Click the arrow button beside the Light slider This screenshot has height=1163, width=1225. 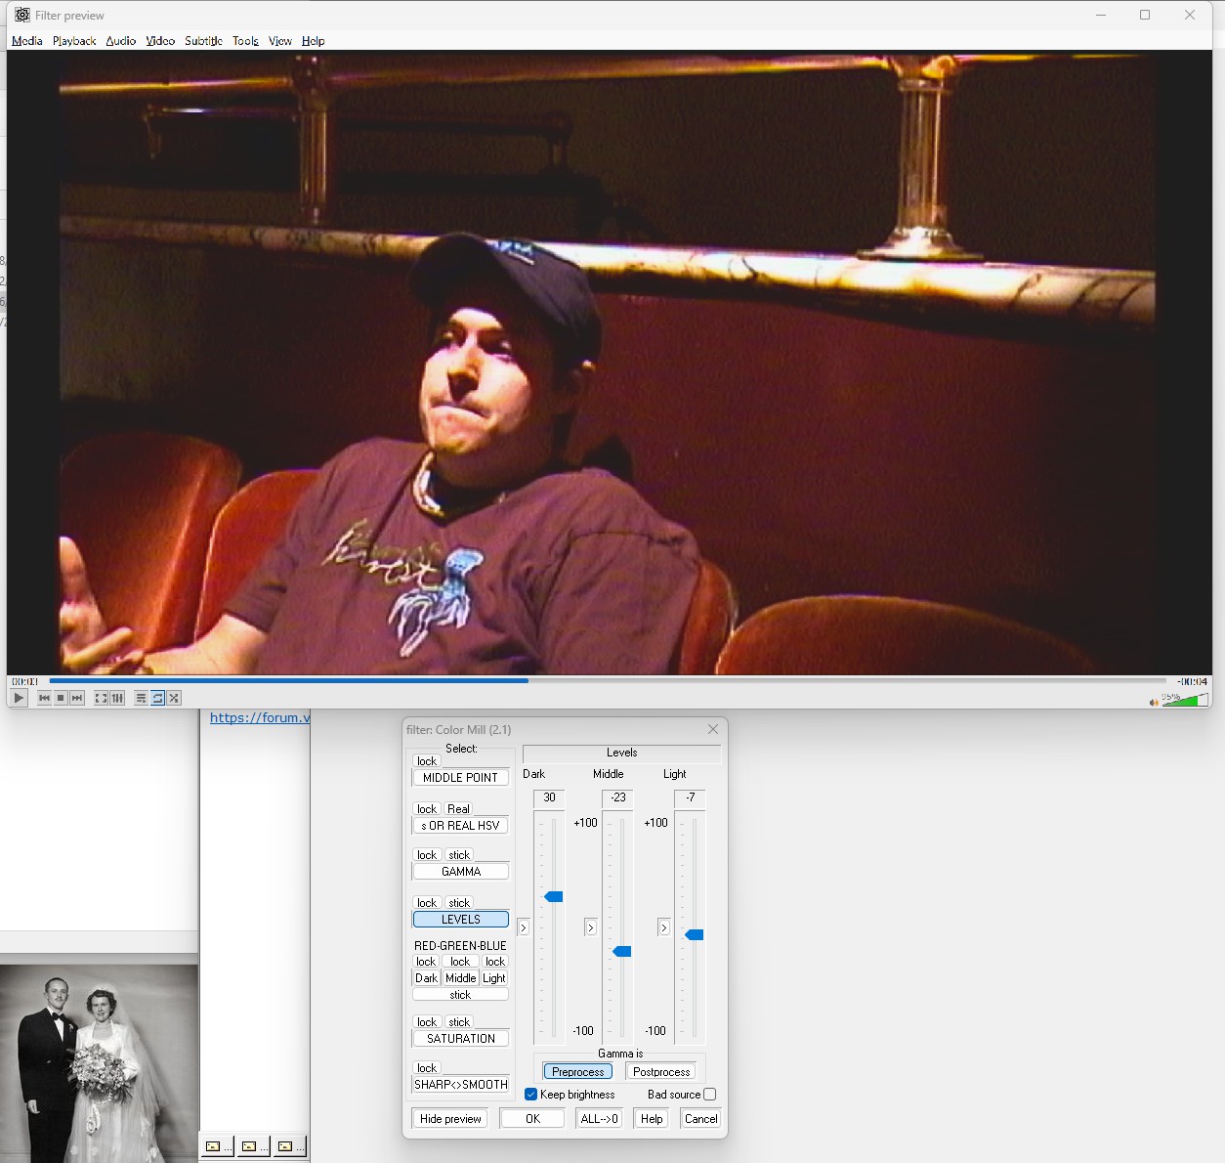coord(663,927)
